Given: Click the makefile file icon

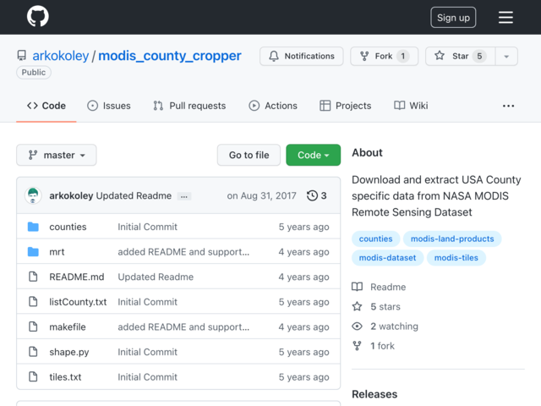Looking at the screenshot, I should [33, 326].
